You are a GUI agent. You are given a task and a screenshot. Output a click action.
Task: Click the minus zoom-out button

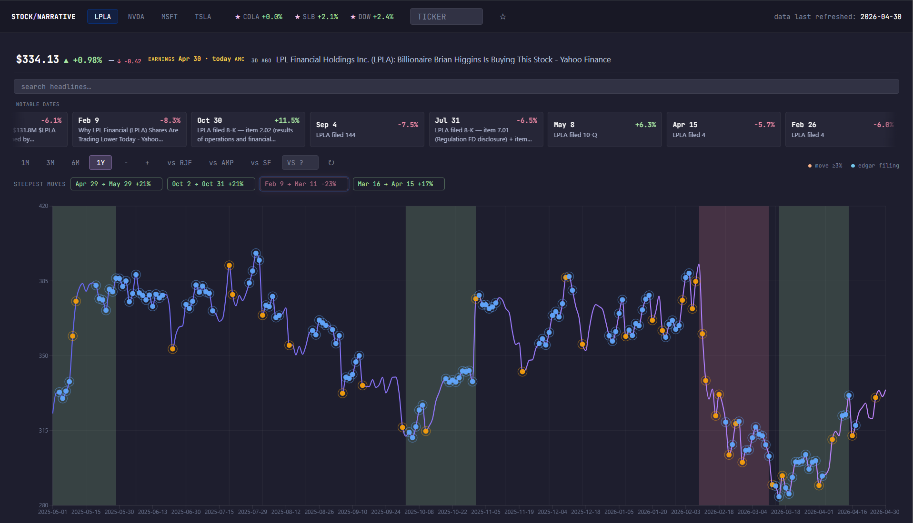(x=126, y=163)
